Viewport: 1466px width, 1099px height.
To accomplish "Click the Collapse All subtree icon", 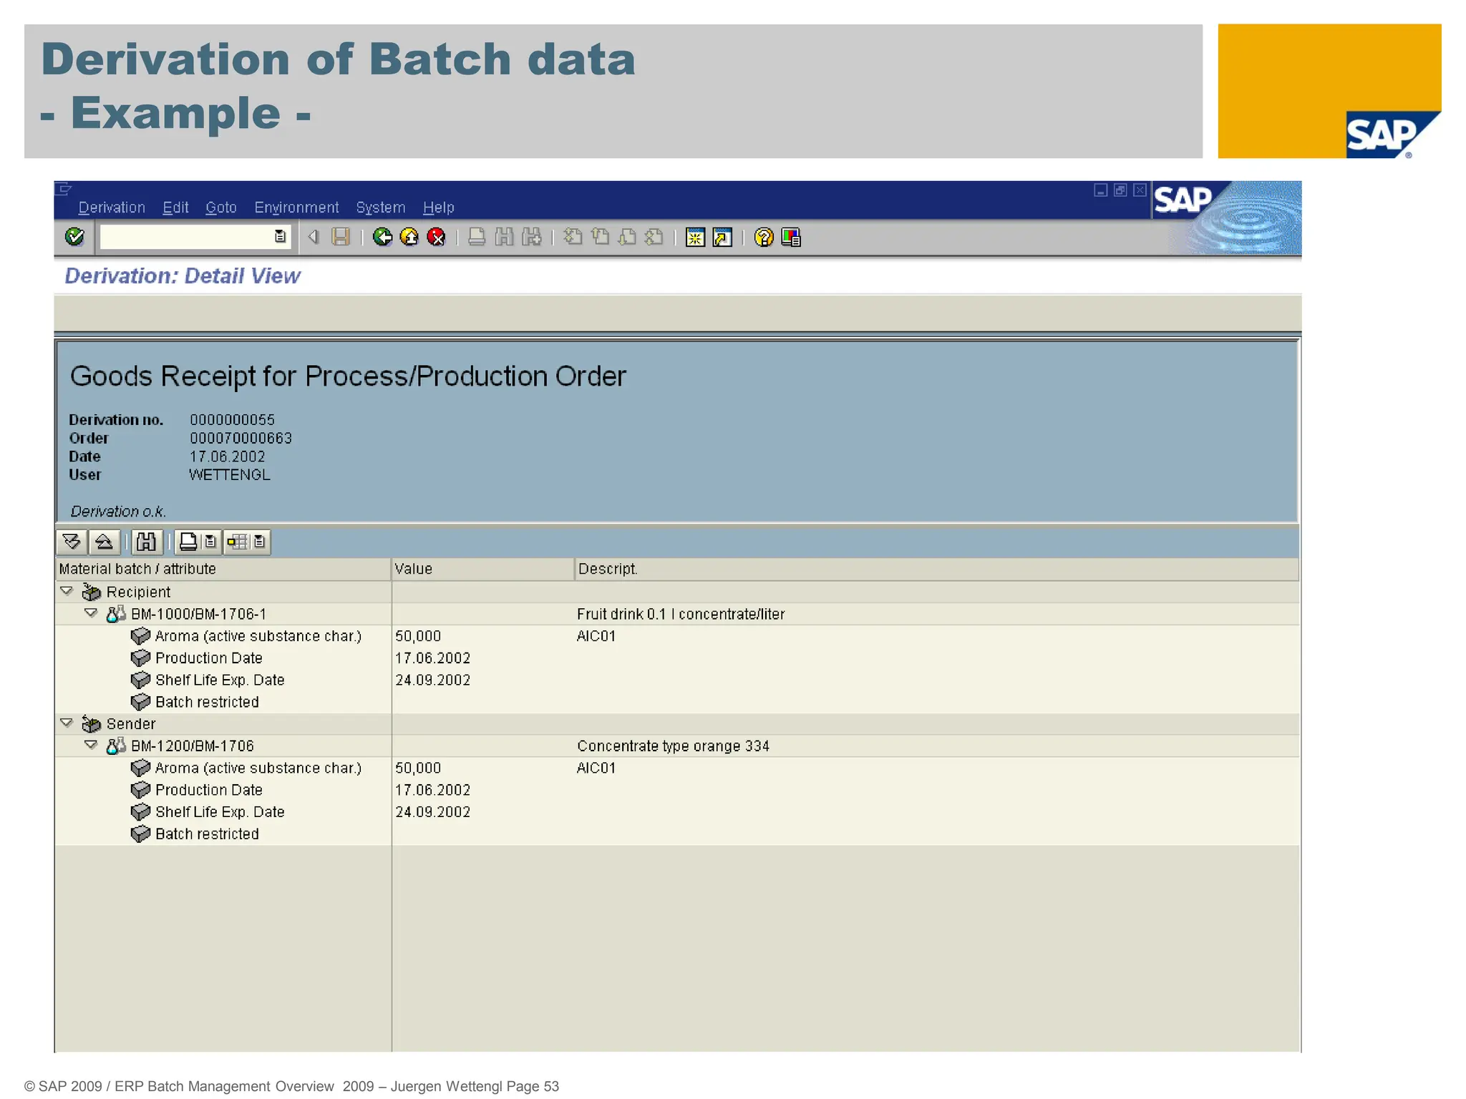I will [104, 542].
